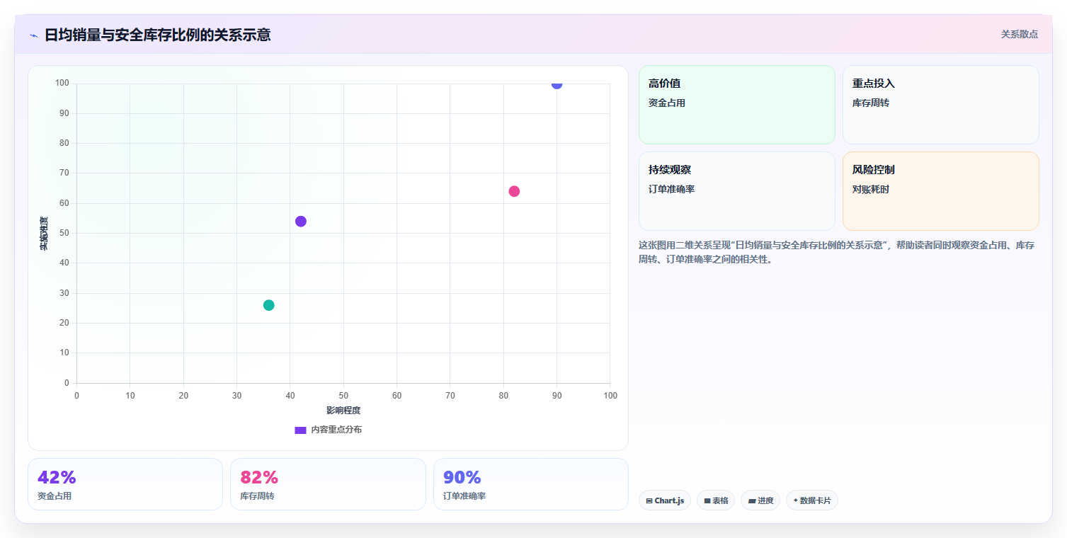Click the blue scatter point at top
1067x538 pixels.
point(557,84)
